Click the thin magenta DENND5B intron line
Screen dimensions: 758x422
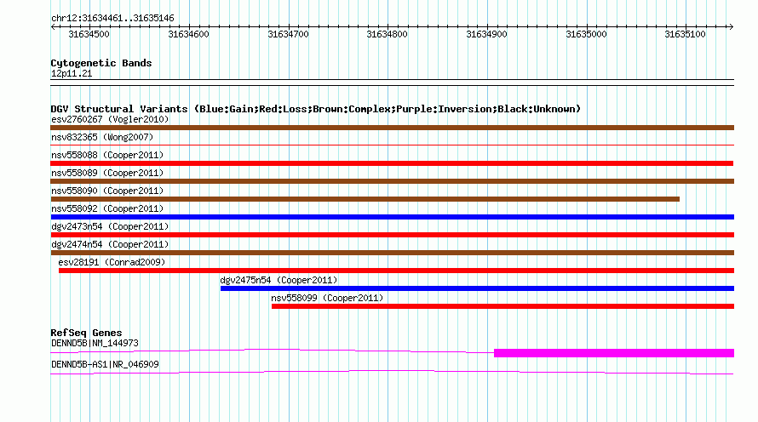pos(273,350)
